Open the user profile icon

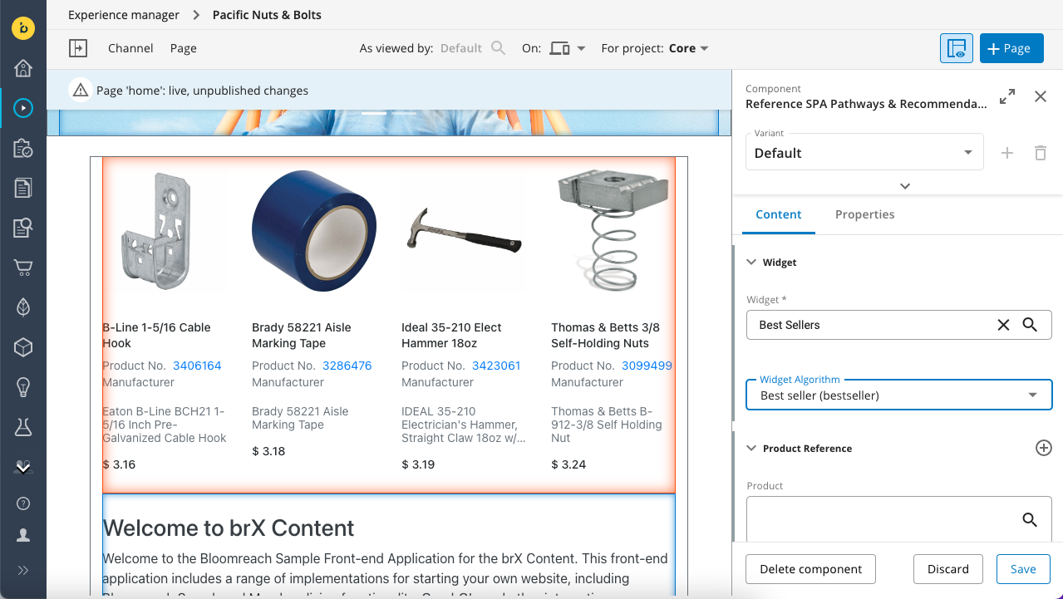click(23, 536)
